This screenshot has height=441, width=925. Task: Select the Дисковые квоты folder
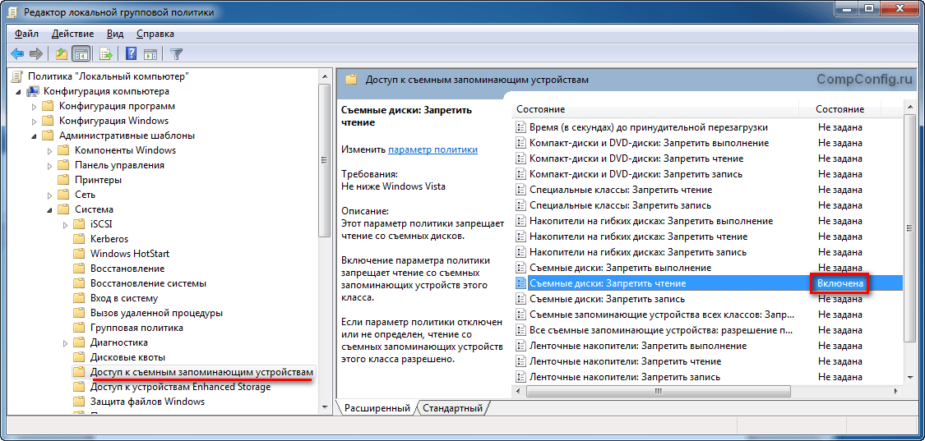(x=127, y=357)
